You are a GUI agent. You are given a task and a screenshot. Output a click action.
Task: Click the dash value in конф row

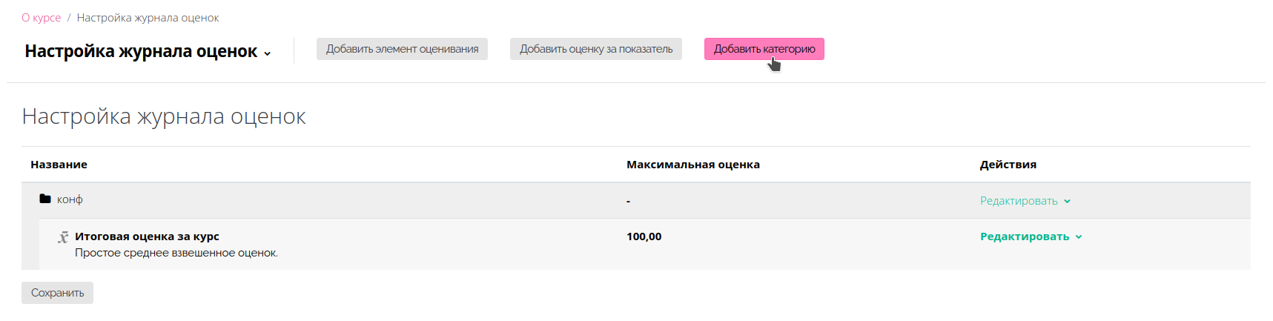pos(628,201)
